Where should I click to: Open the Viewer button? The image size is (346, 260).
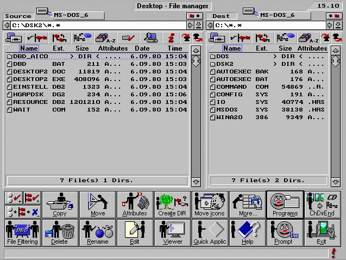pyautogui.click(x=173, y=233)
